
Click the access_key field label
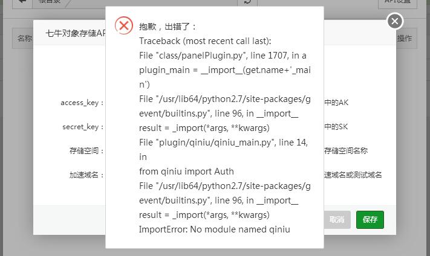point(82,103)
